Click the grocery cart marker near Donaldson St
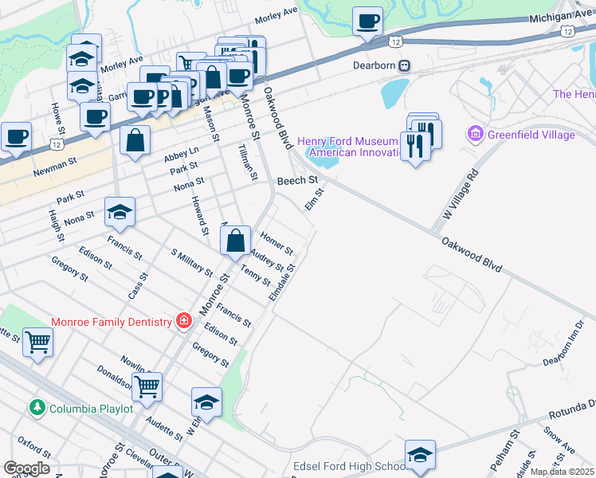 click(x=147, y=389)
